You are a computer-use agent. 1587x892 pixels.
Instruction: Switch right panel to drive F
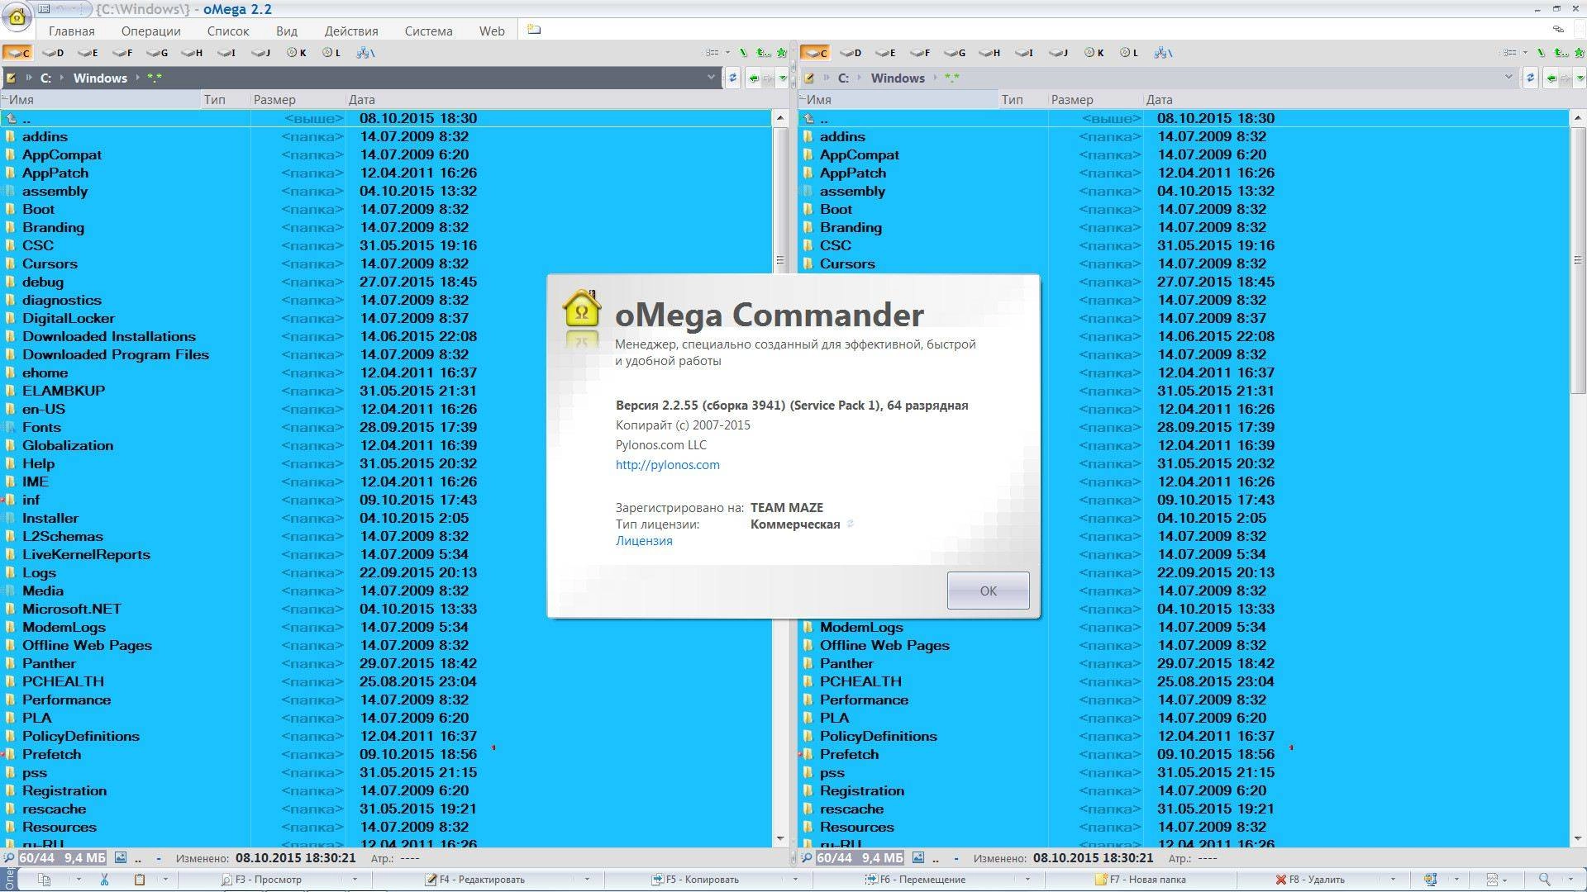[x=920, y=53]
